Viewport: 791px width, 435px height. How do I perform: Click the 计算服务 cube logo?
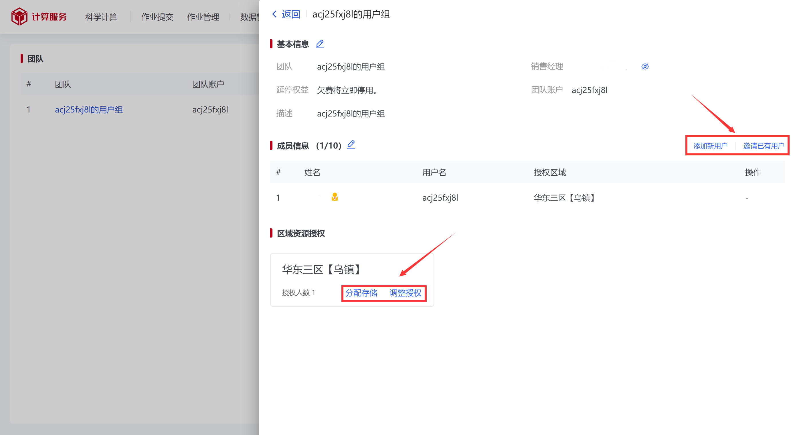tap(19, 16)
